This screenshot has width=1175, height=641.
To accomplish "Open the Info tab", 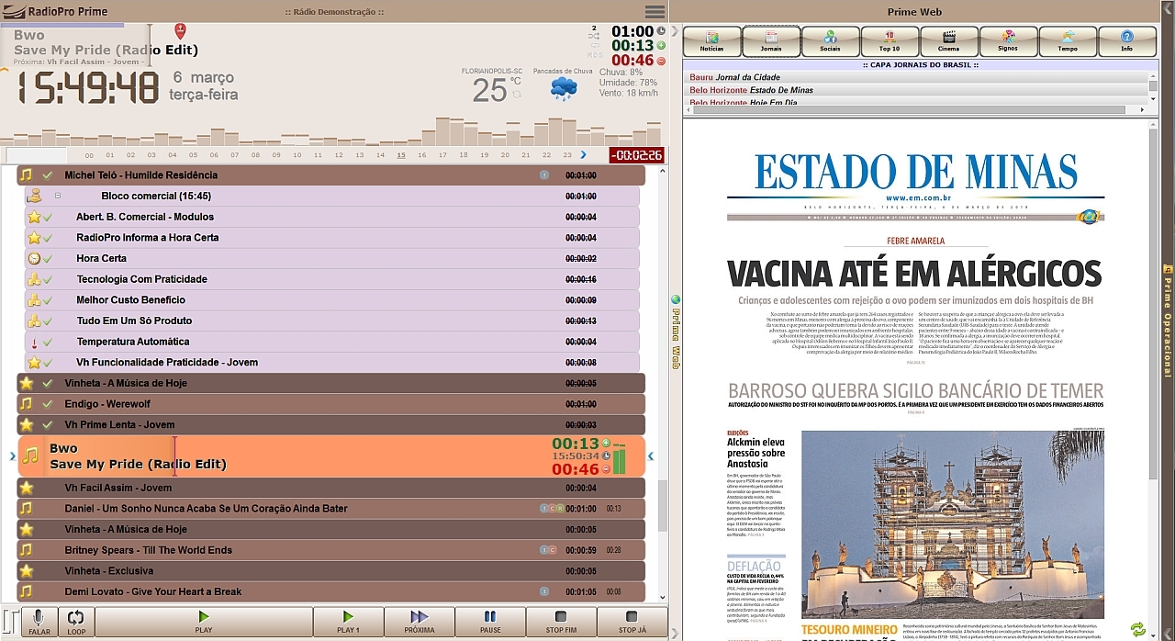I will 1126,41.
